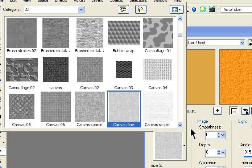Pick the Canvas fine texture
Screen dimensions: 252x168
tap(124, 106)
